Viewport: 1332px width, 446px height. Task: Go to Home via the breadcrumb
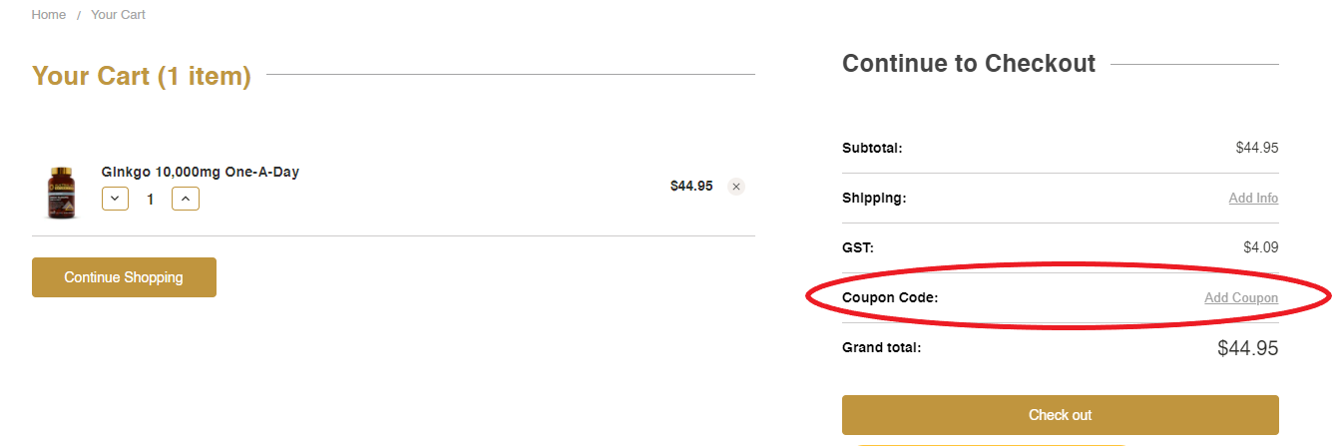click(49, 15)
